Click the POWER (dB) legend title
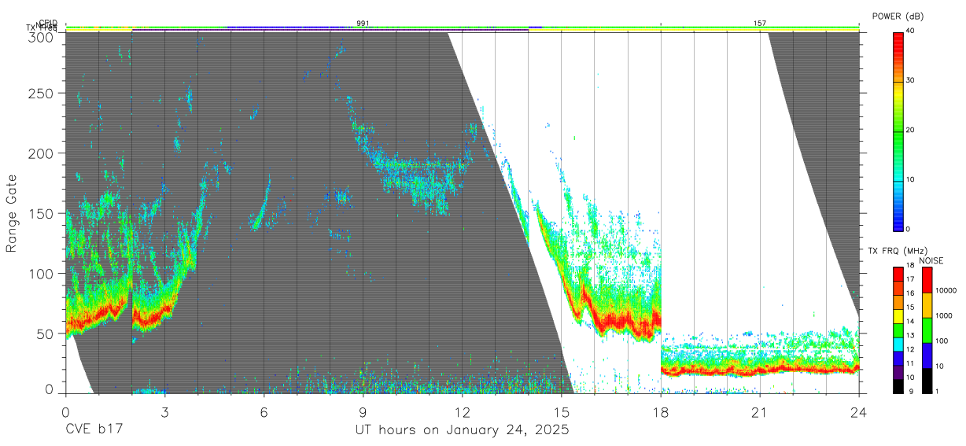The width and height of the screenshot is (966, 446). pyautogui.click(x=898, y=17)
